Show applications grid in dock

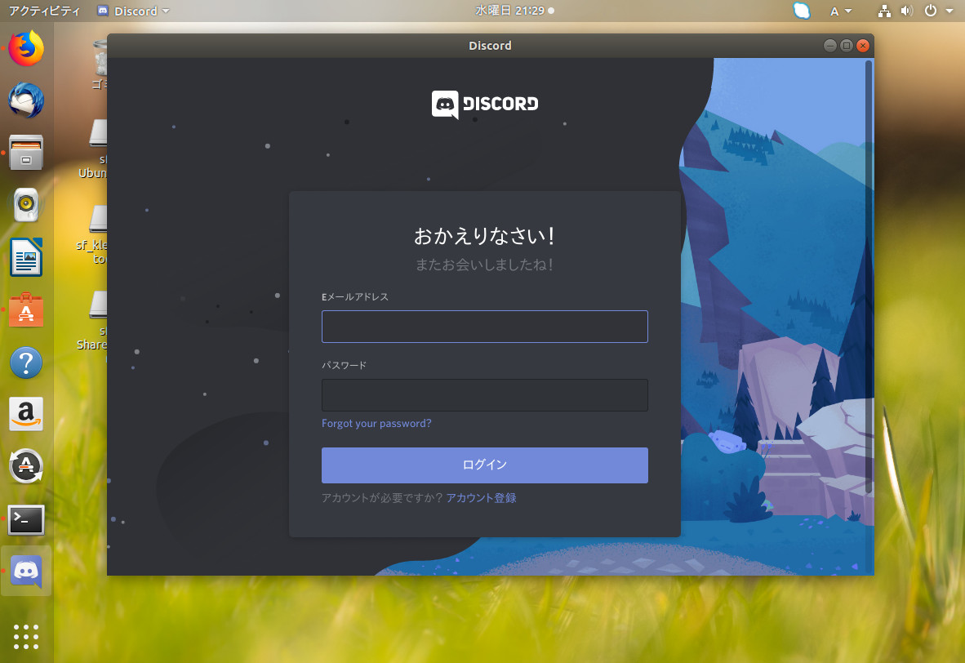point(26,637)
